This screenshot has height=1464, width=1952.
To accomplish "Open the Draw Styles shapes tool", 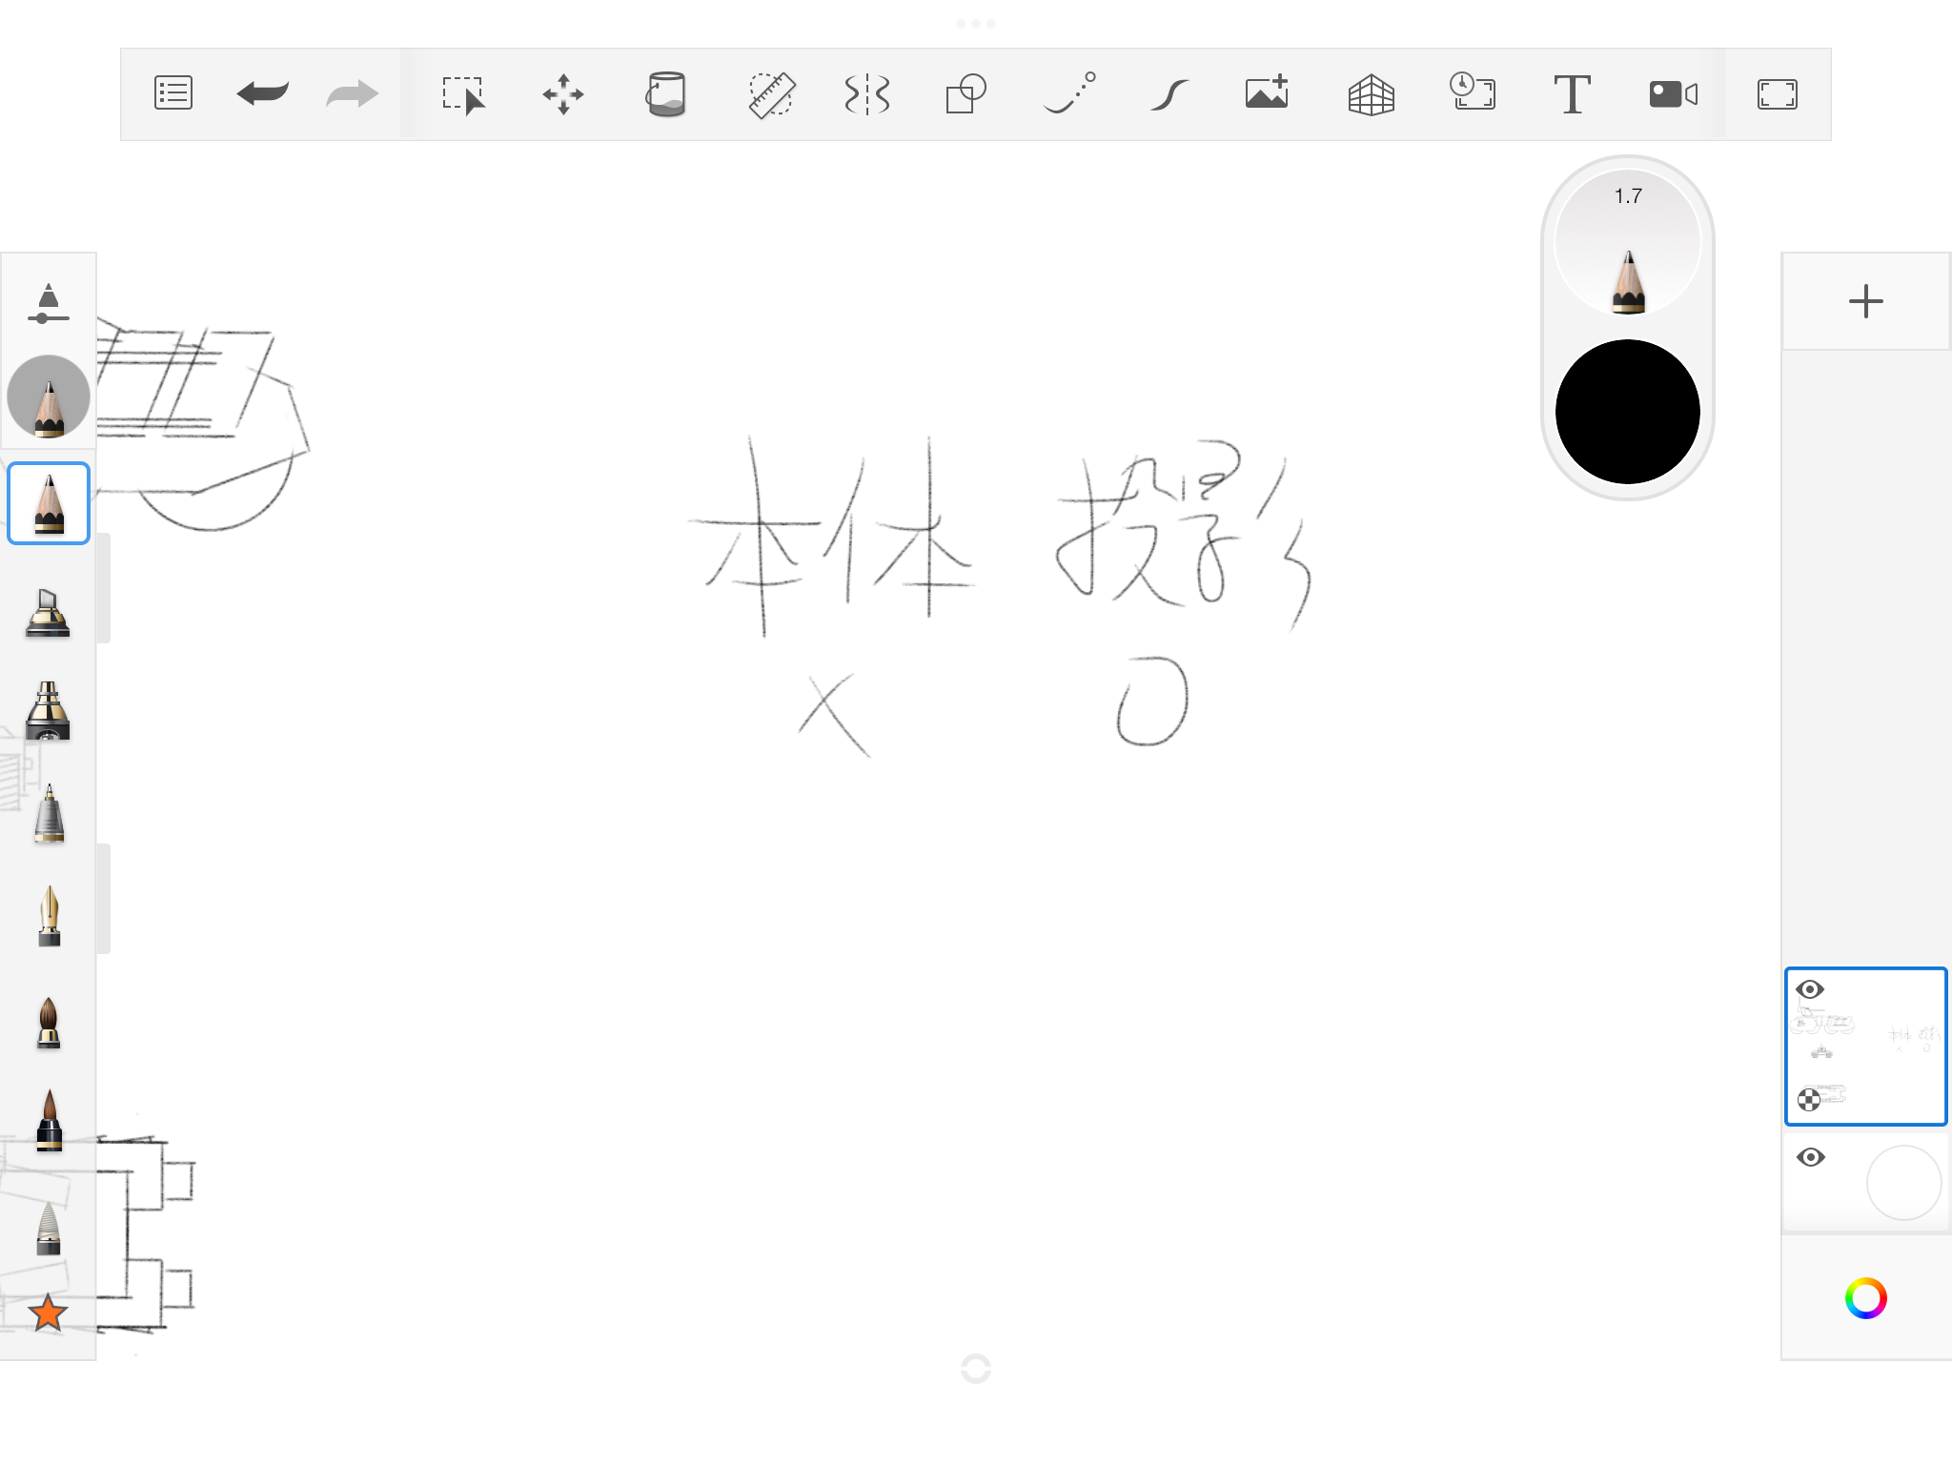I will click(x=966, y=93).
